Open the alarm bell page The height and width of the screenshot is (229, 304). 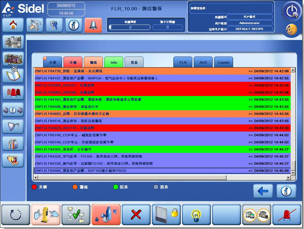(93, 25)
